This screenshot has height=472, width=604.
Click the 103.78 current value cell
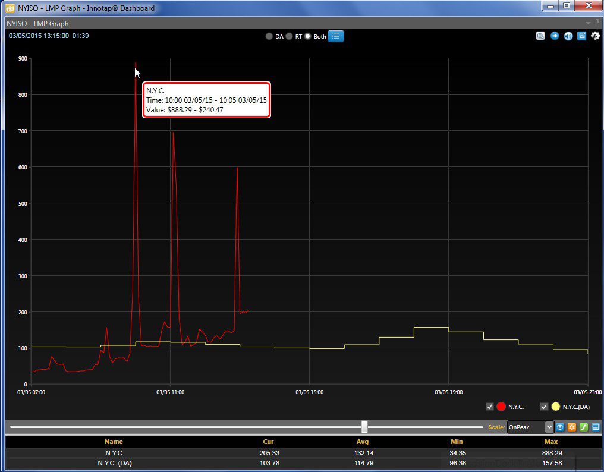coord(270,463)
